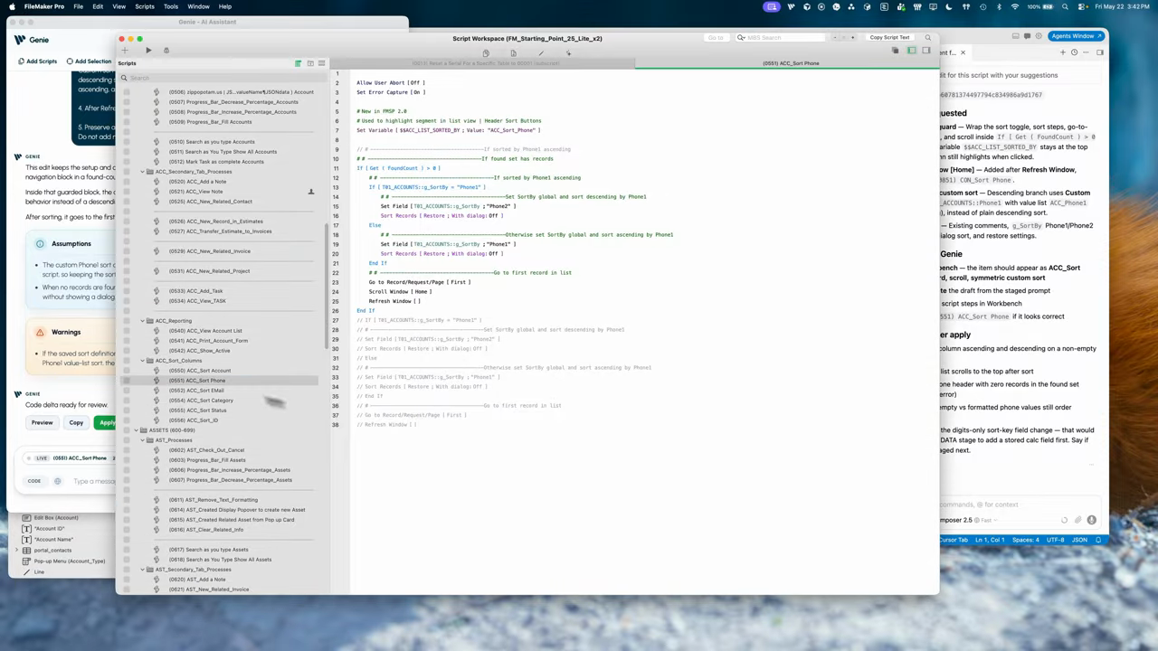The width and height of the screenshot is (1158, 651).
Task: Click the plus new-tab icon in Cursor panel
Action: pyautogui.click(x=1063, y=52)
